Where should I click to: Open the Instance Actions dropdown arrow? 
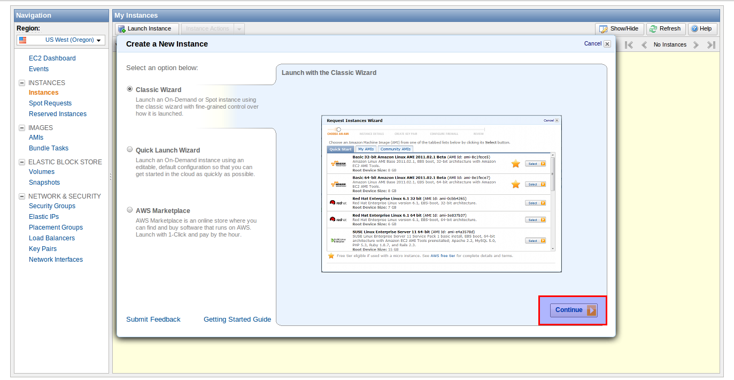tap(239, 29)
